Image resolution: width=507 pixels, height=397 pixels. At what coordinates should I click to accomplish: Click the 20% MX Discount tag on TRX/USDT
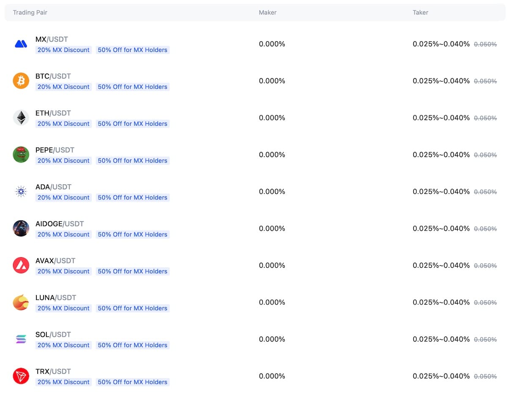point(63,382)
